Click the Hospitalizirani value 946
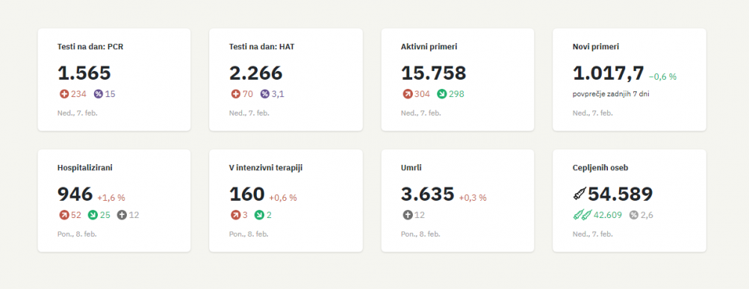 coord(75,194)
